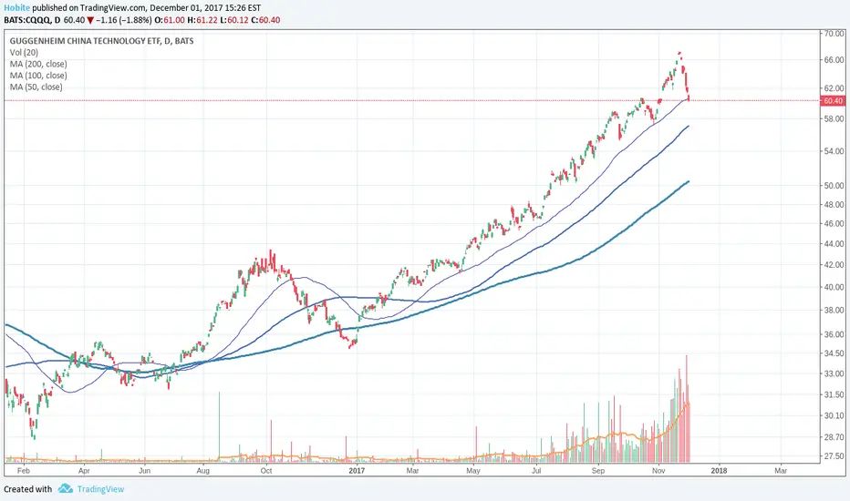Click the 62.00 price axis label

click(834, 87)
